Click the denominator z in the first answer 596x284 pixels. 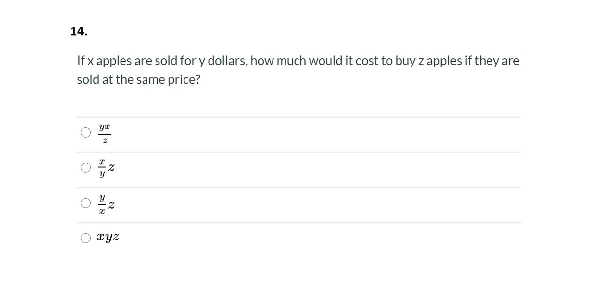[105, 140]
